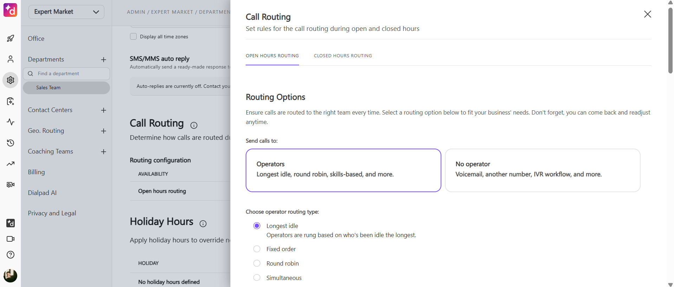The width and height of the screenshot is (674, 287).
Task: Click info icon next to Call Routing heading
Action: 194,125
